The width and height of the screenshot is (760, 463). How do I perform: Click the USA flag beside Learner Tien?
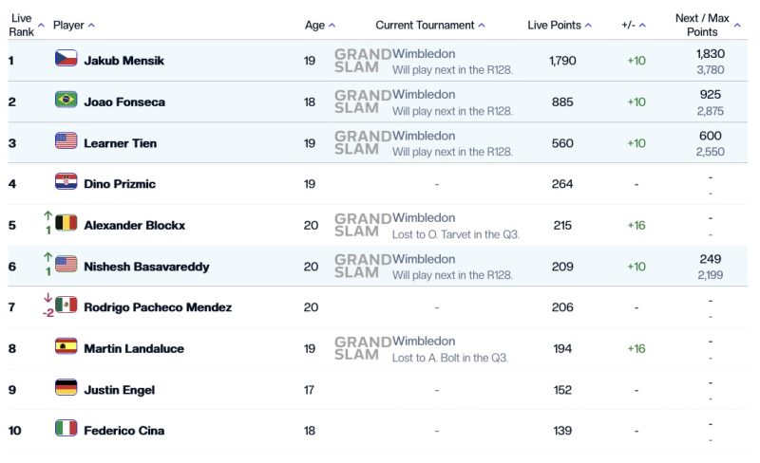pyautogui.click(x=66, y=141)
